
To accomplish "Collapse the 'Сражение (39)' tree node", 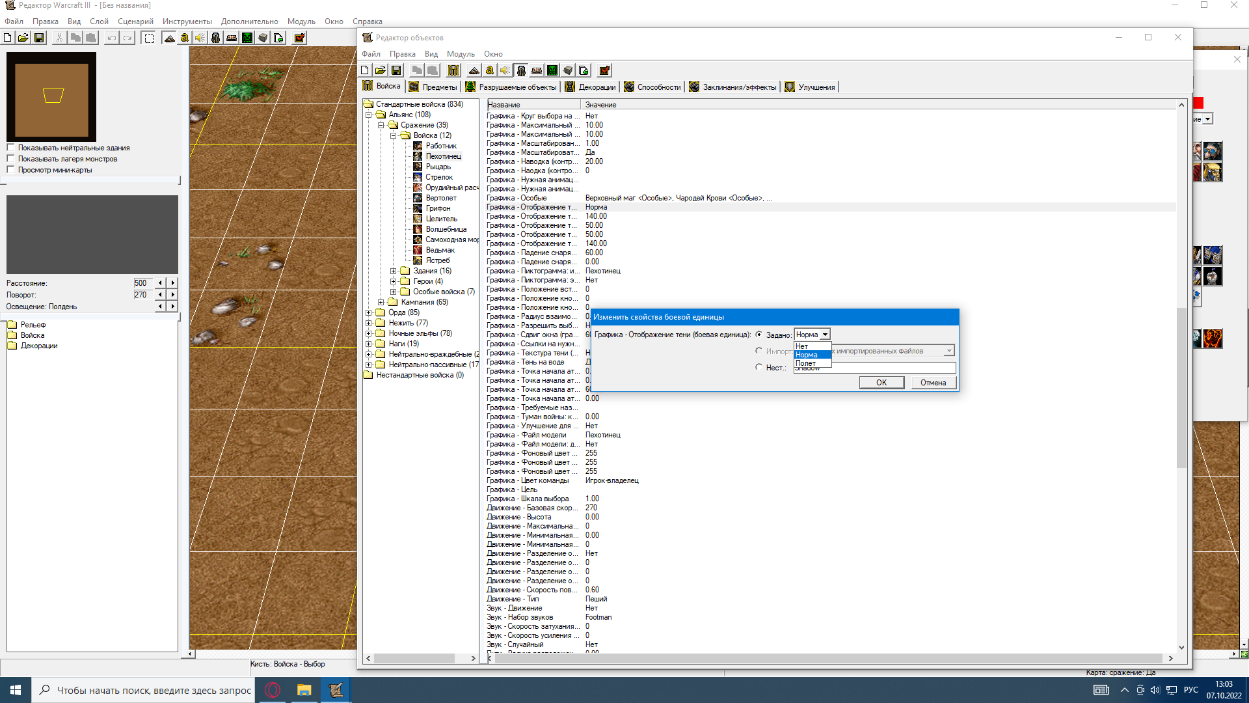I will pyautogui.click(x=381, y=125).
